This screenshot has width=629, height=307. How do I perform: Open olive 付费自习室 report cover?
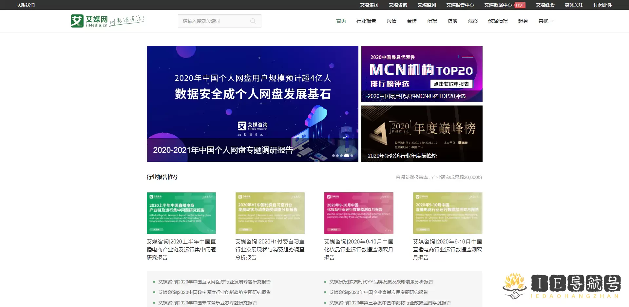(x=270, y=213)
